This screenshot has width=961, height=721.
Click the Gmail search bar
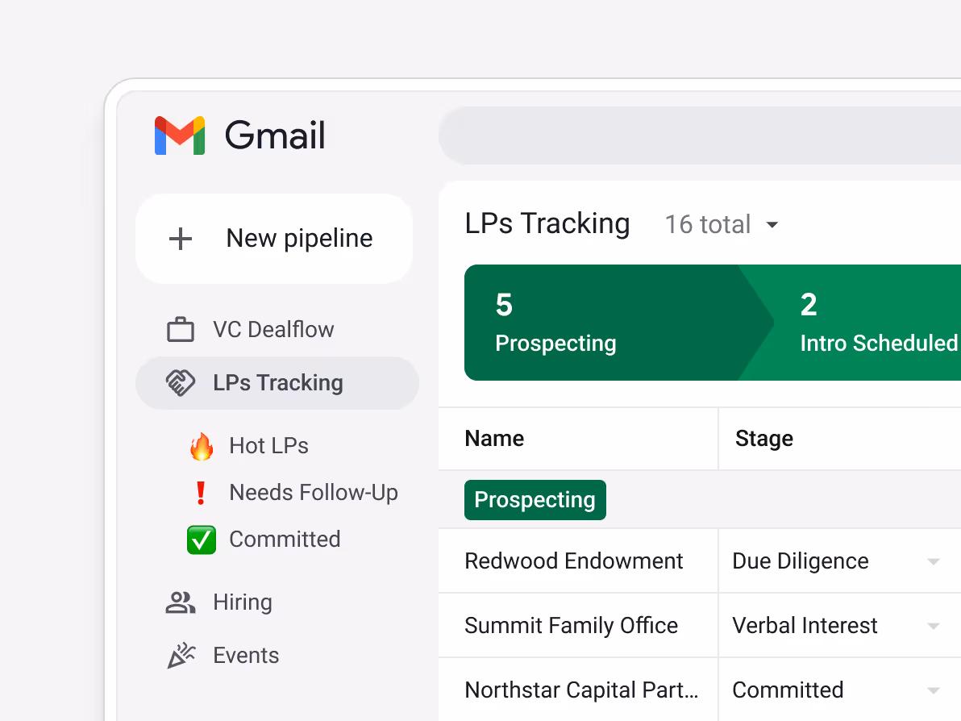(x=699, y=135)
